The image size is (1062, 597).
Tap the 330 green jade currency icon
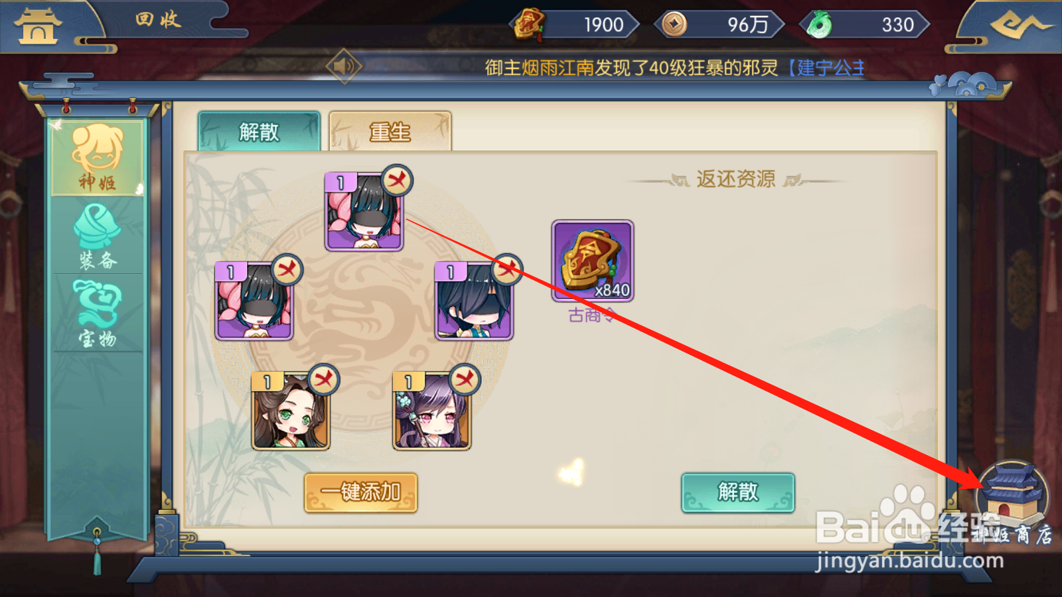point(820,25)
